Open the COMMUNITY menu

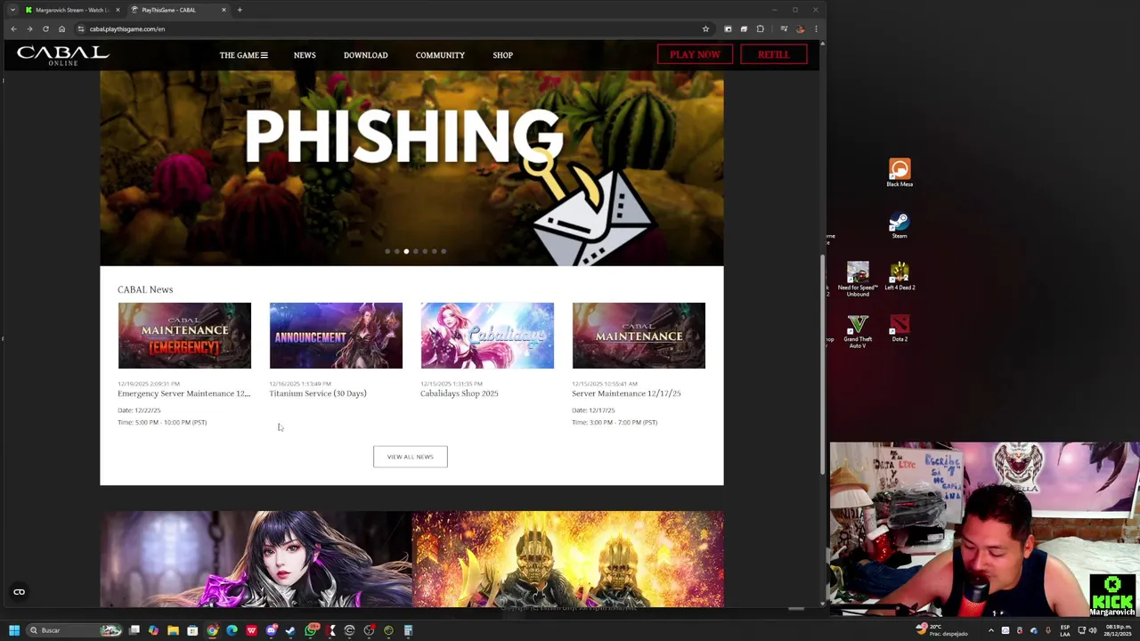[440, 55]
